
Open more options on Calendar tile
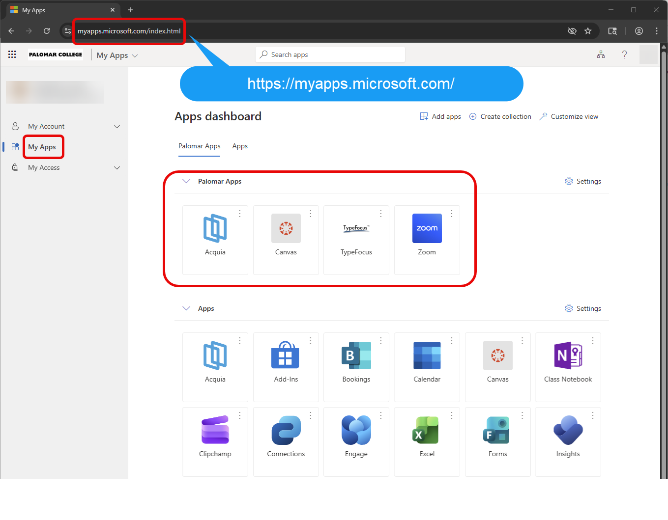[x=452, y=341]
